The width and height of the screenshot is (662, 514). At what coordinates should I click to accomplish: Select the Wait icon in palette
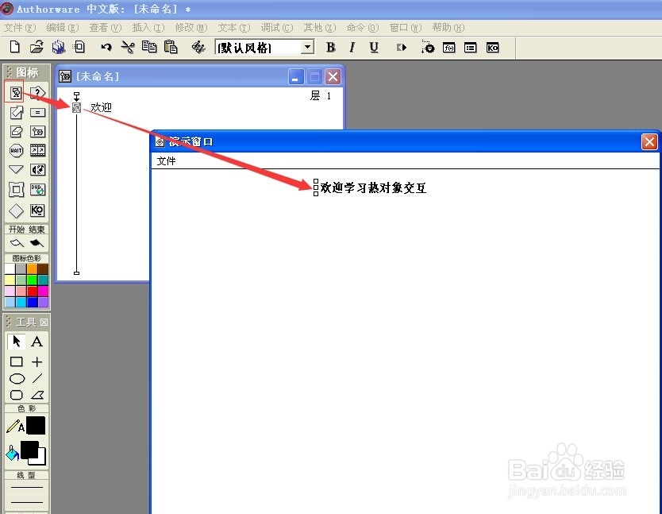coord(16,150)
